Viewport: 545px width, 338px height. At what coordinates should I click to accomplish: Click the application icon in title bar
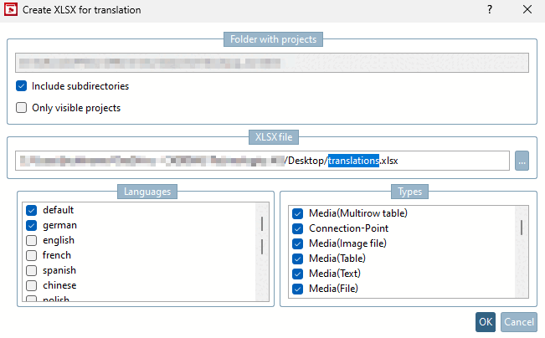tap(13, 10)
